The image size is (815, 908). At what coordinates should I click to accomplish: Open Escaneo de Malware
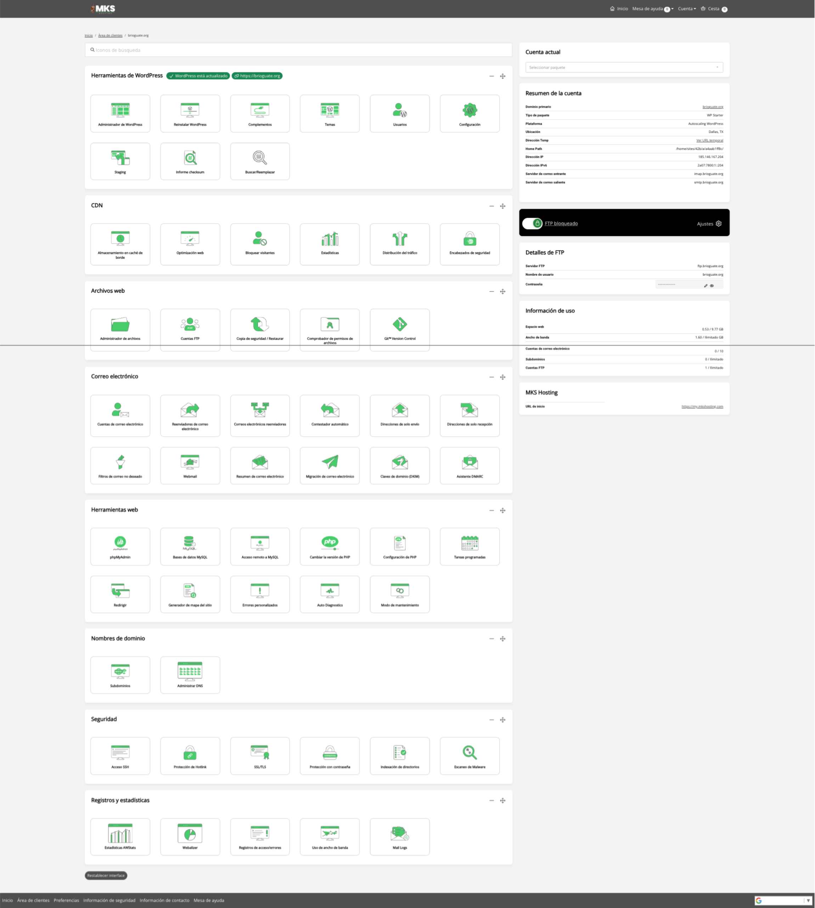pos(470,756)
